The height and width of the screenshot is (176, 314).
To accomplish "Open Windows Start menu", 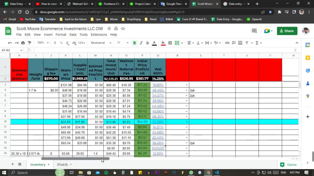I will coord(4,173).
